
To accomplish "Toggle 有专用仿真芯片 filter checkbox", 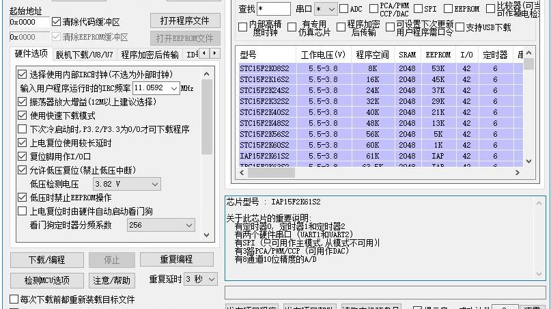I will 292,27.
